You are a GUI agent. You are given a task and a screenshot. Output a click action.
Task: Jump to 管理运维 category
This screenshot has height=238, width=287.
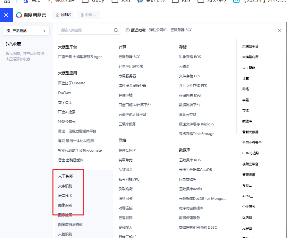249,175
